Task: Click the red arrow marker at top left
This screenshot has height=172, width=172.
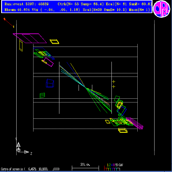Action: 9,23
